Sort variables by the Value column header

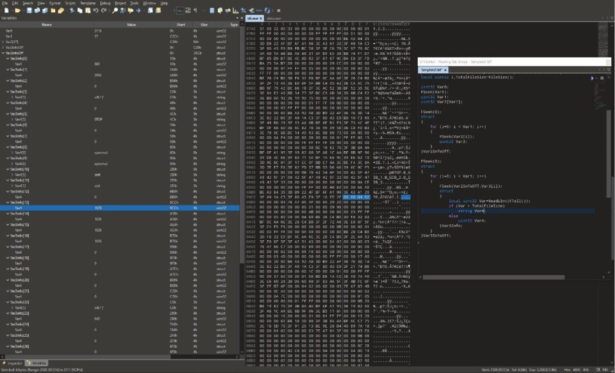point(131,25)
